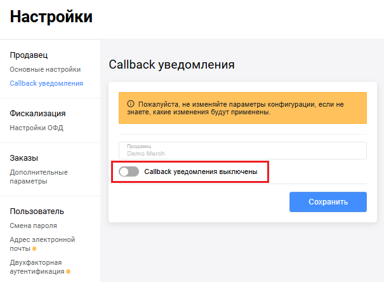The width and height of the screenshot is (384, 282).
Task: Open Настройки ОФД in the sidebar
Action: tap(36, 128)
